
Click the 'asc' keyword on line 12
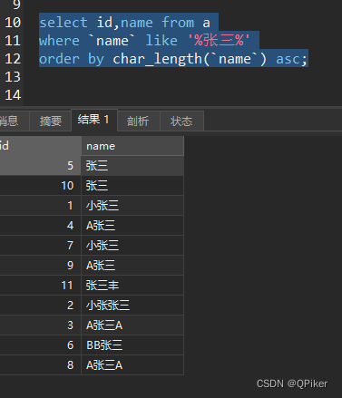[288, 59]
